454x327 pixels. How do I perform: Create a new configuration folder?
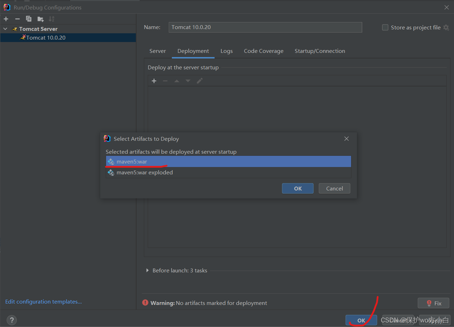pyautogui.click(x=41, y=19)
